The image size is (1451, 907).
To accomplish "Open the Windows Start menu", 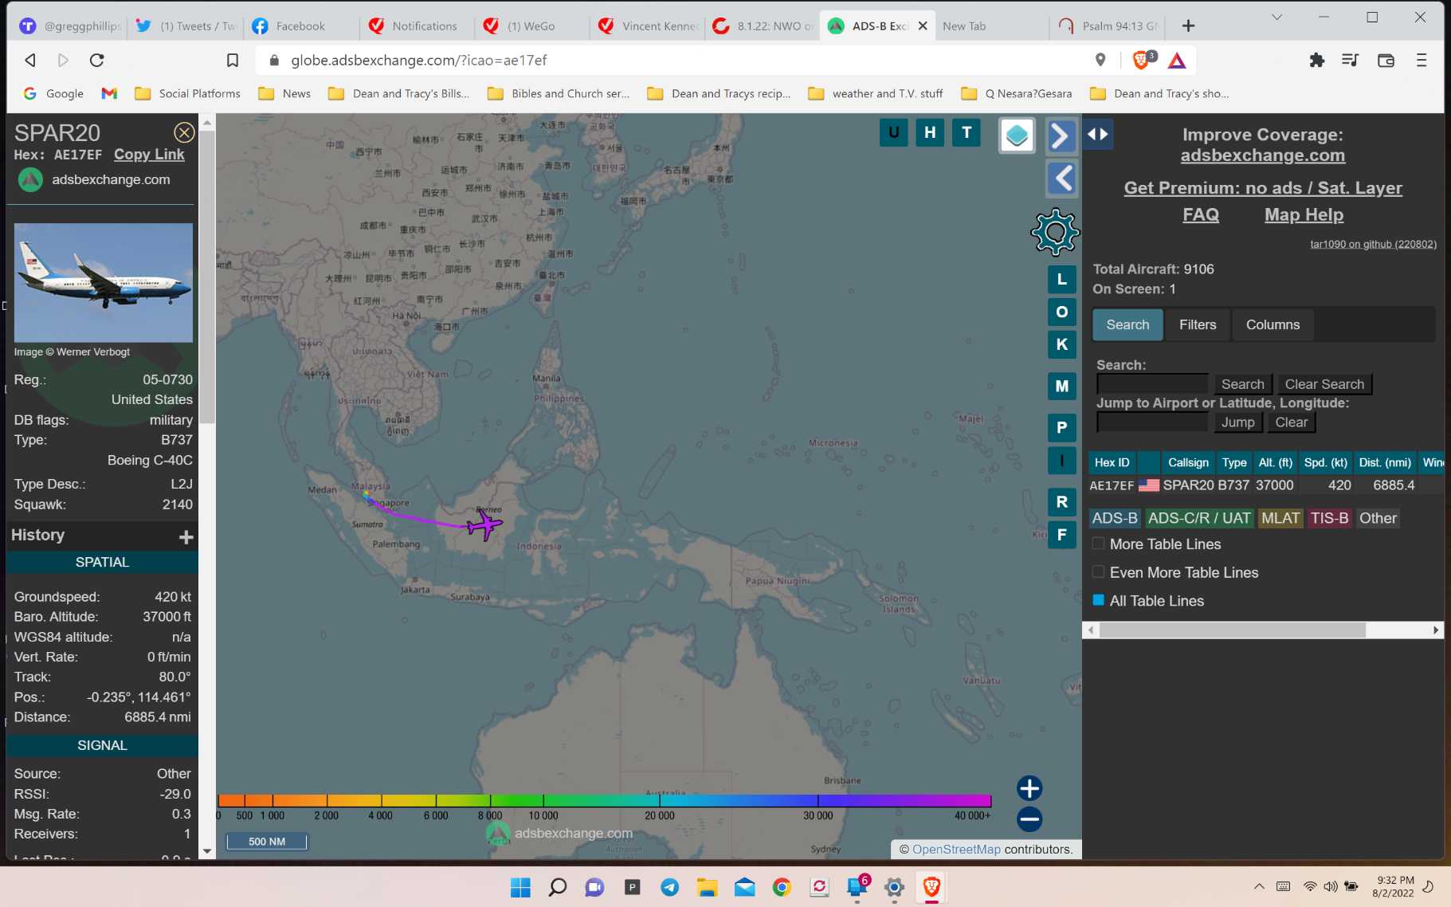I will click(520, 887).
